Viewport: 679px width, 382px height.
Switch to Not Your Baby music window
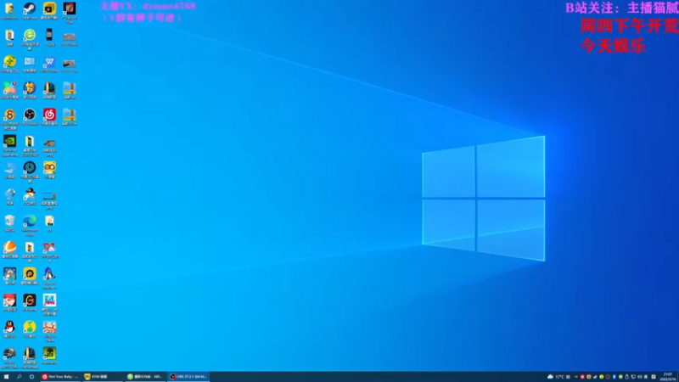point(60,376)
